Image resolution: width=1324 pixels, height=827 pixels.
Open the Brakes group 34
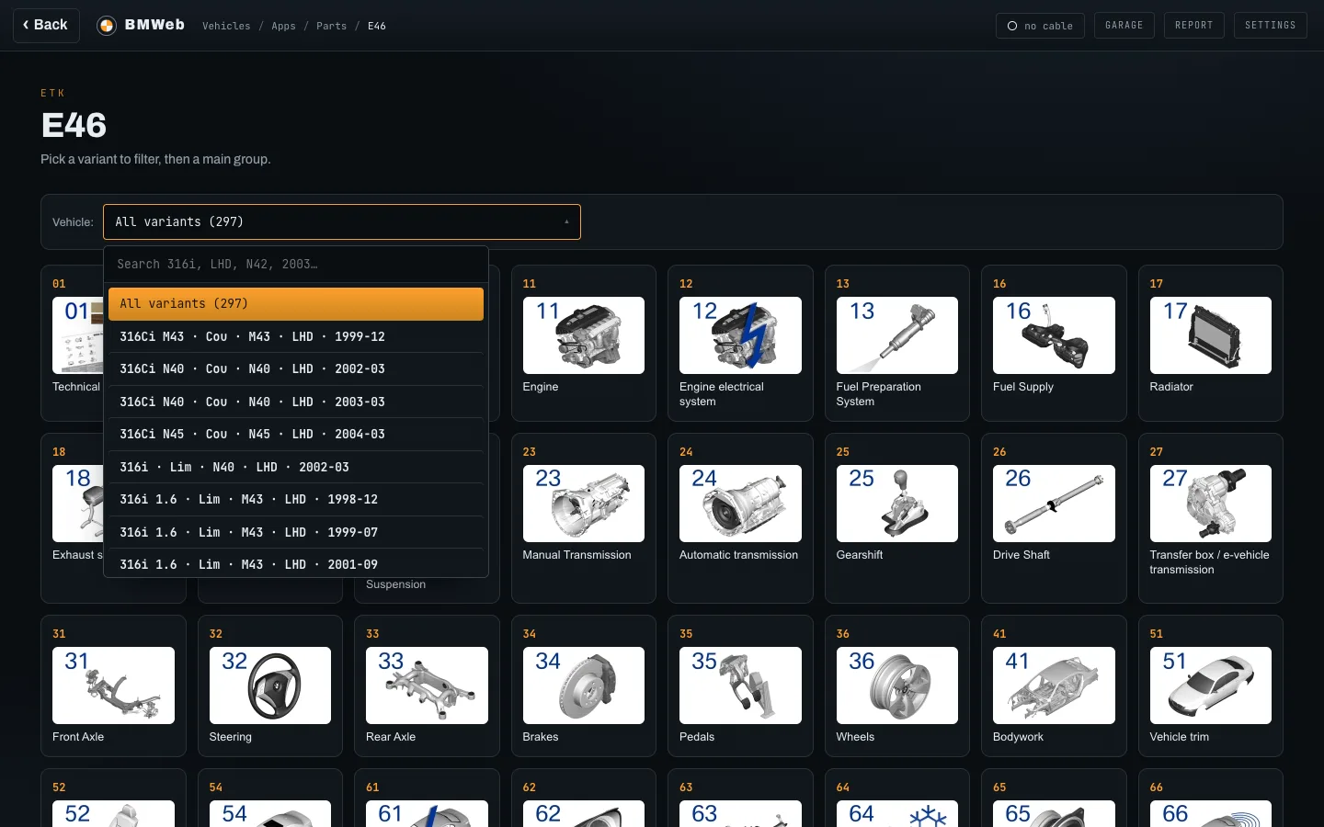[x=583, y=686]
